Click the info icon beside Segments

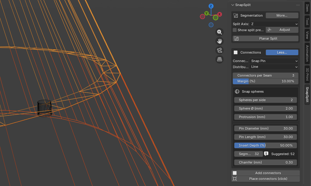266,154
